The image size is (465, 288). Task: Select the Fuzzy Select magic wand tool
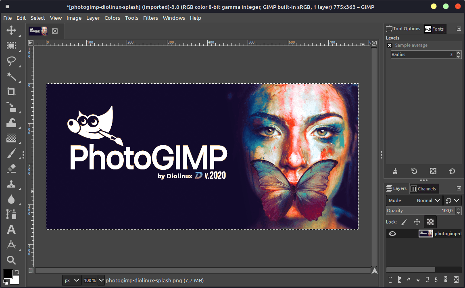tap(11, 76)
